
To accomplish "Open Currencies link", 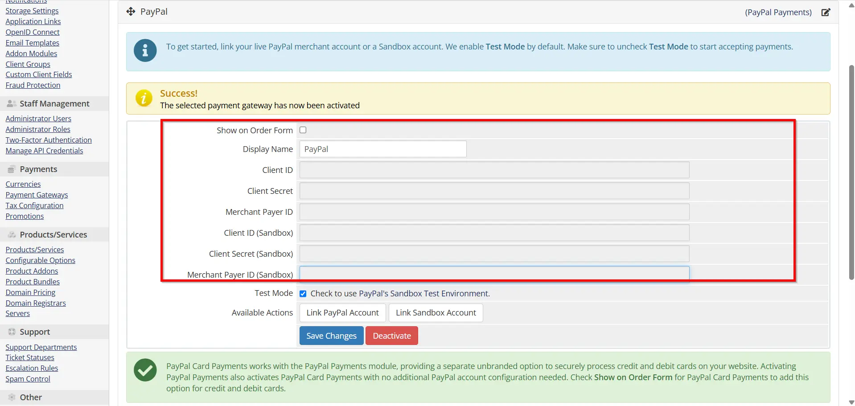I will tap(23, 184).
